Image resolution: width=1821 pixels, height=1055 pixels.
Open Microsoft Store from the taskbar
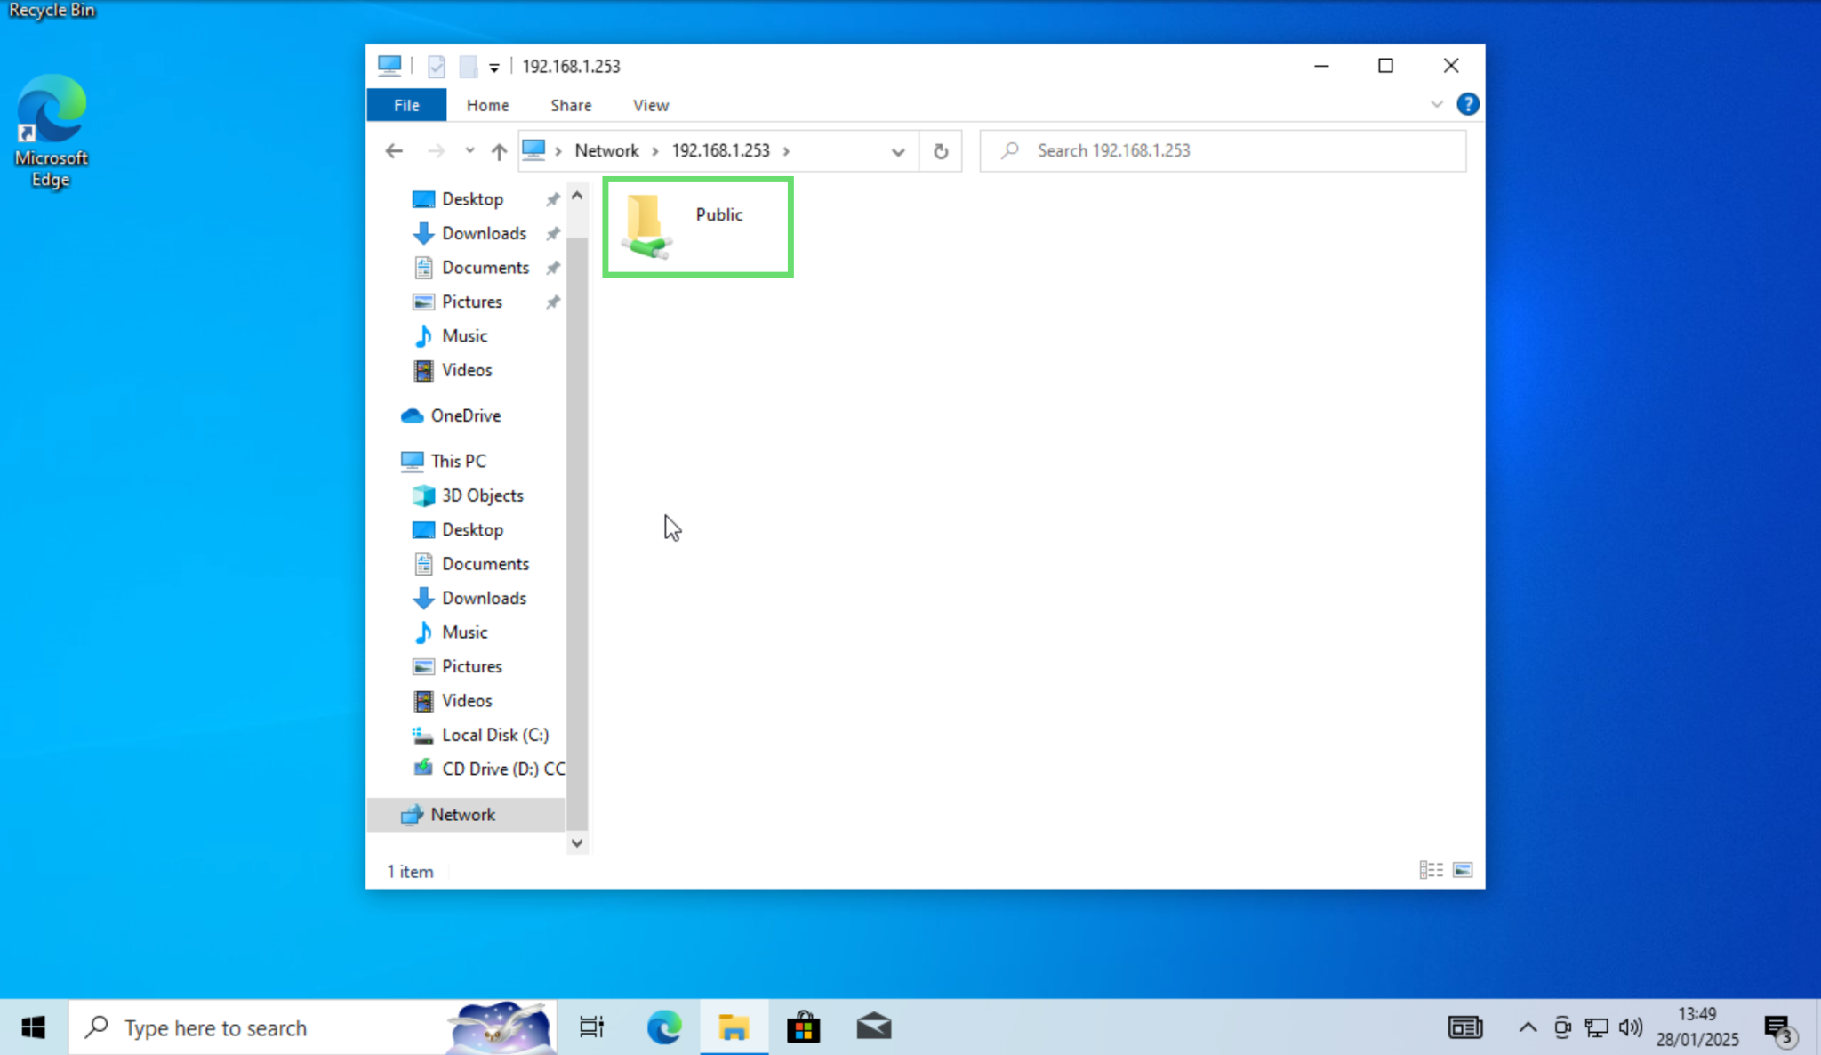click(803, 1027)
